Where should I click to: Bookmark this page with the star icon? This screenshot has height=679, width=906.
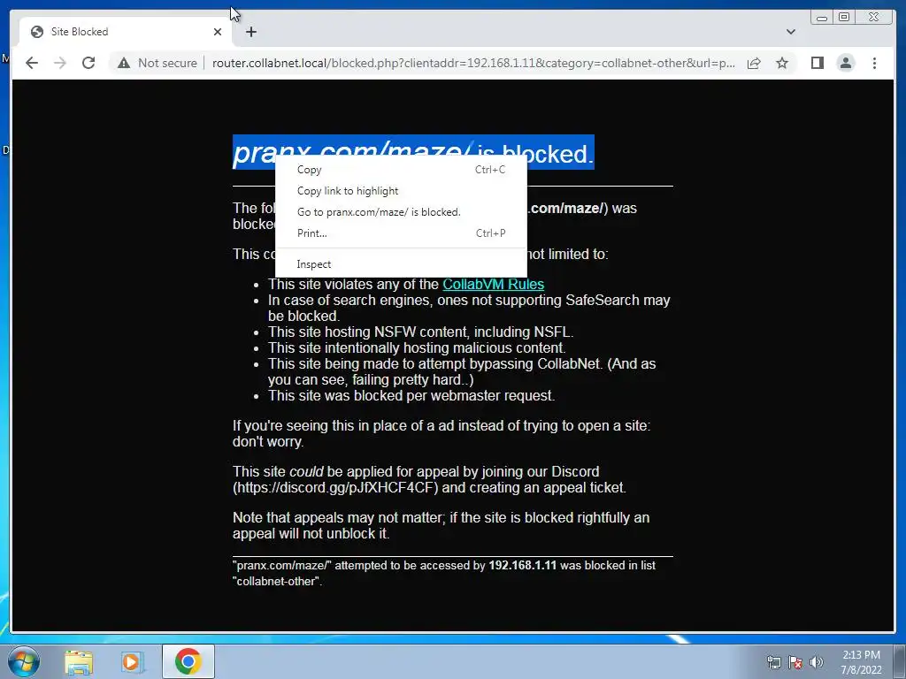pyautogui.click(x=782, y=63)
